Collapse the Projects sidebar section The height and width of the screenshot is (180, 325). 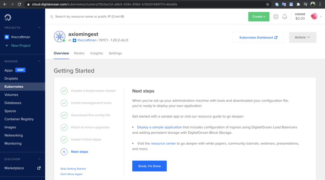39,28
